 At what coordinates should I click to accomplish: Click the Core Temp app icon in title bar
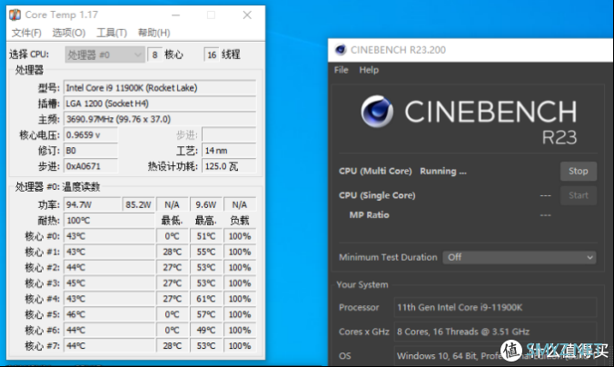point(15,15)
